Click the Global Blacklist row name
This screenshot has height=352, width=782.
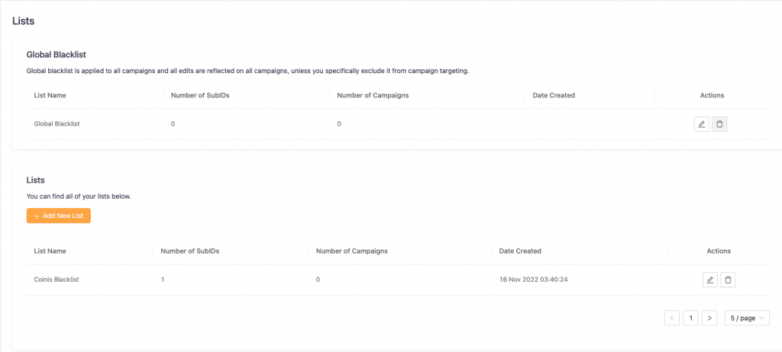[57, 123]
